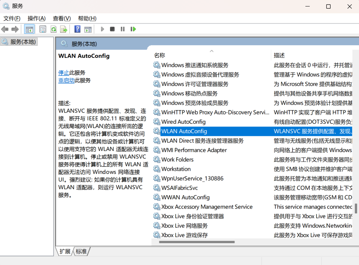Screen dimensions: 359x265
Task: Pause the service with the pause icon
Action: pos(122,29)
